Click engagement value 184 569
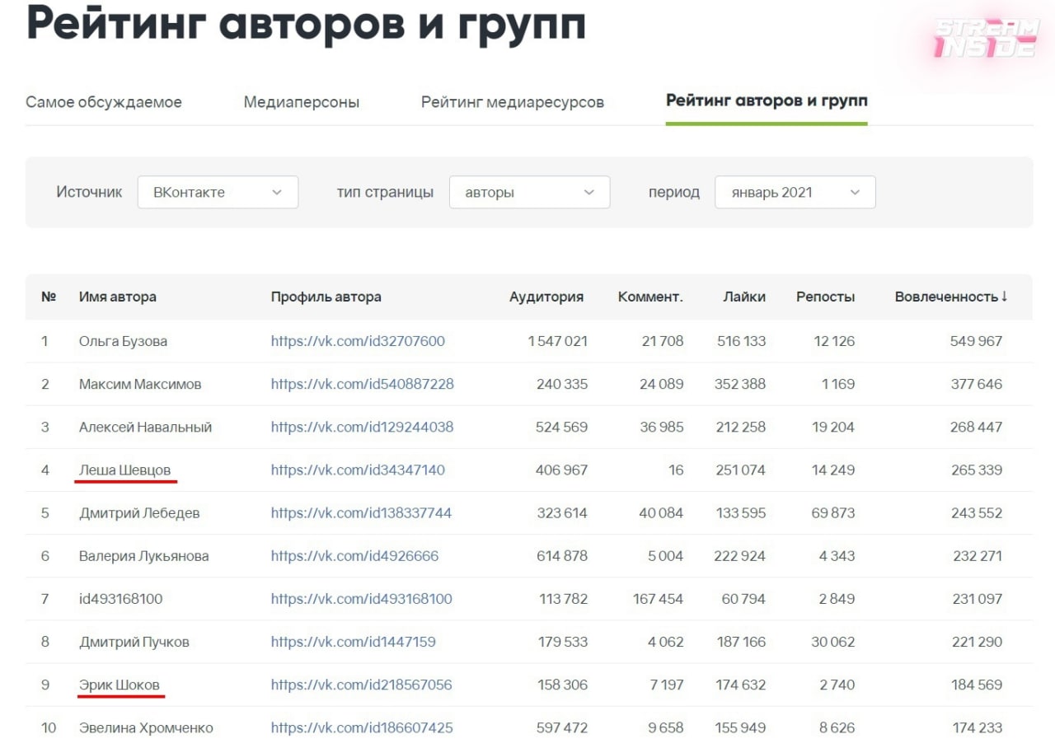The image size is (1055, 748). (978, 685)
